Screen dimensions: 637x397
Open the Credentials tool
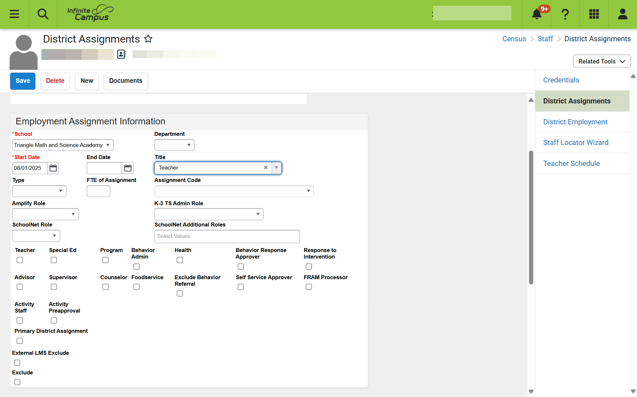(561, 80)
